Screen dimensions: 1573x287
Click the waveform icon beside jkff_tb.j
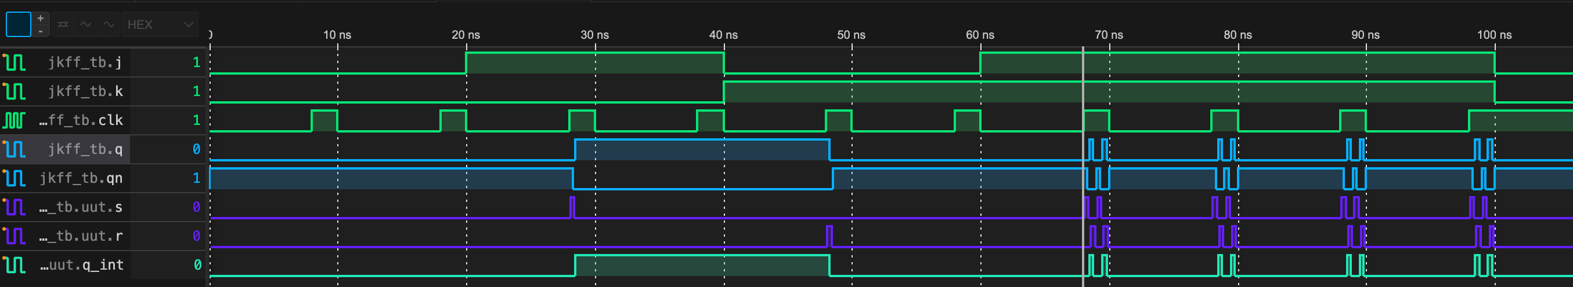tap(14, 62)
